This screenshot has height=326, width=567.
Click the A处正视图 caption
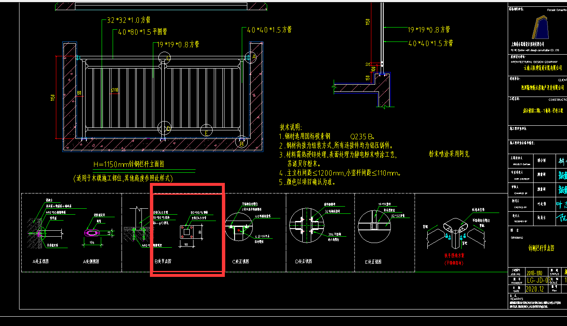coord(40,262)
